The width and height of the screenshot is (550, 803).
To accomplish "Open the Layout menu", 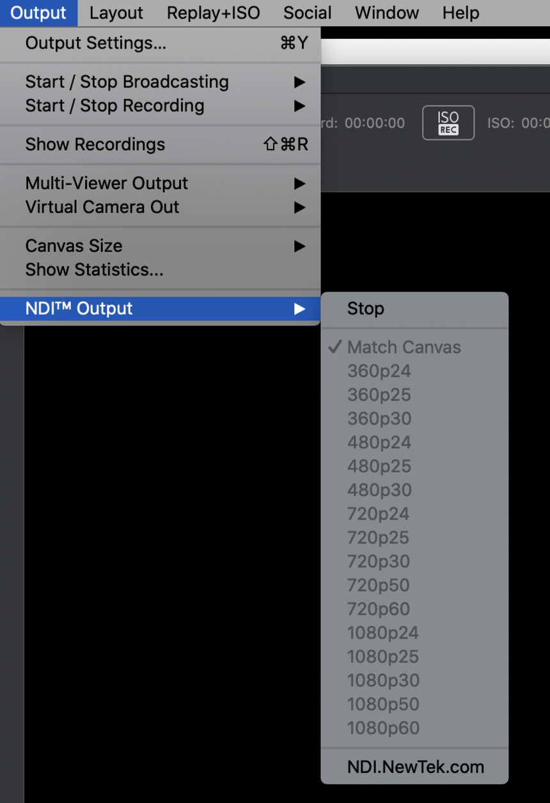I will 116,13.
